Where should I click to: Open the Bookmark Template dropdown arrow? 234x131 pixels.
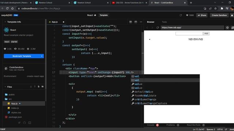coord(42,56)
